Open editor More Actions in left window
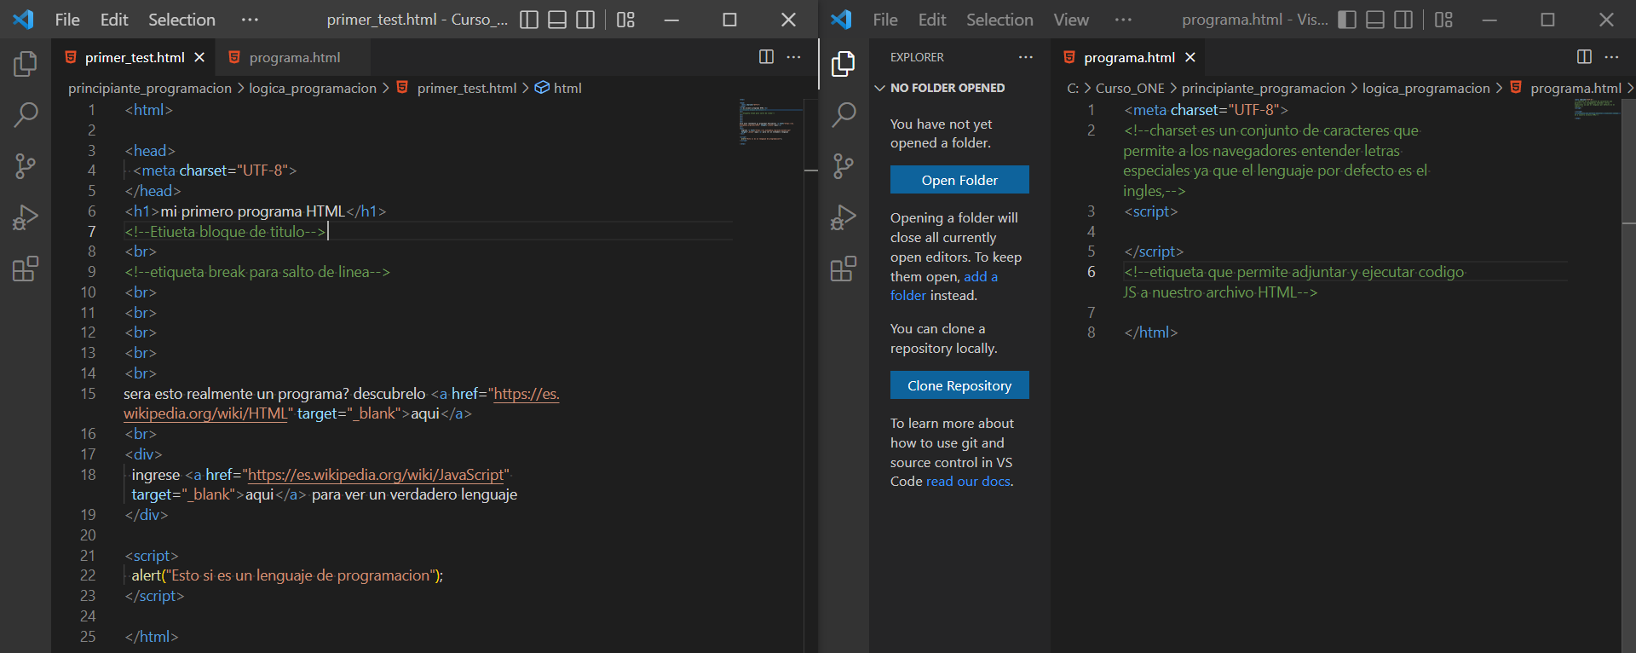1636x653 pixels. click(793, 57)
